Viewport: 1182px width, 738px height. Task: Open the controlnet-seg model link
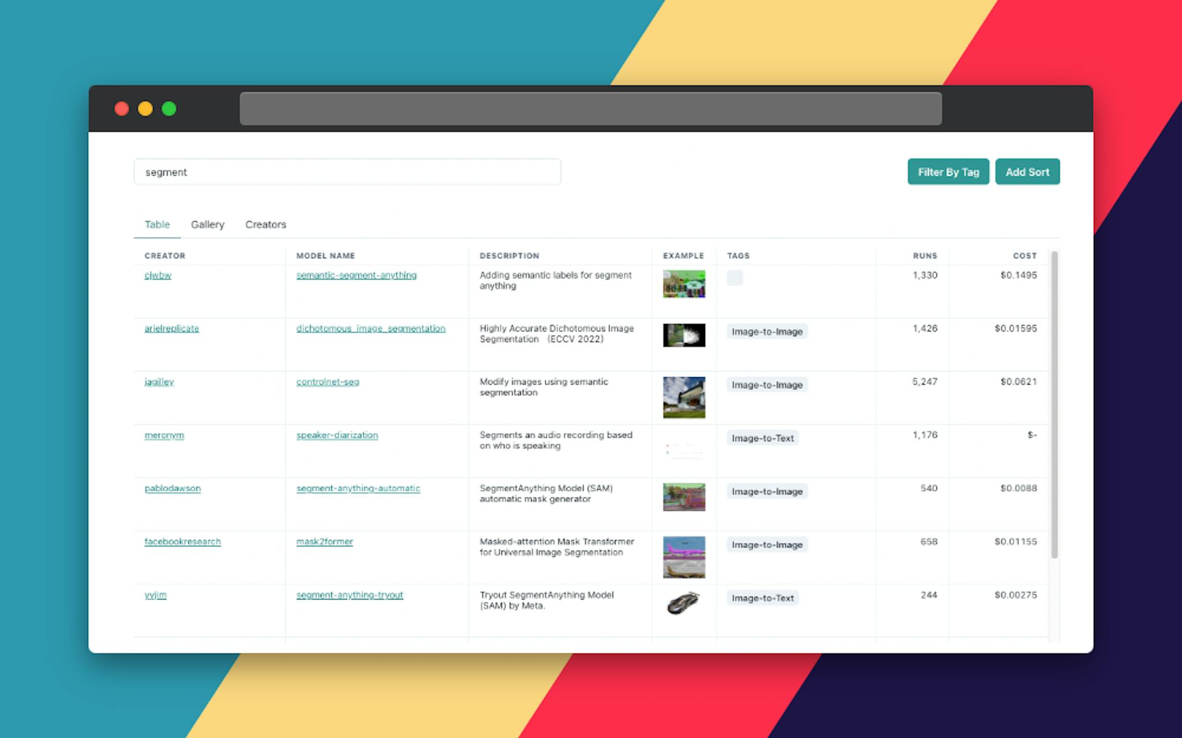[x=327, y=382]
